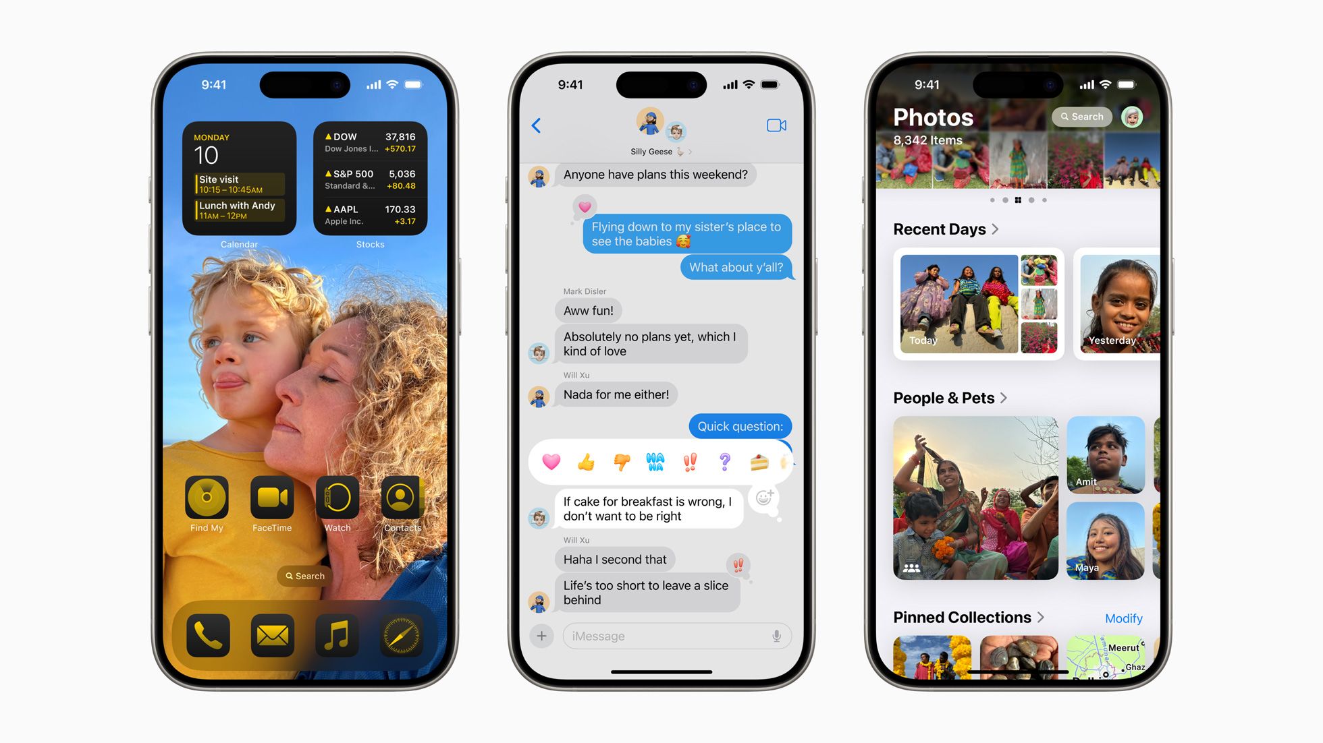Toggle the emoji reaction picker
This screenshot has width=1323, height=743.
point(765,497)
